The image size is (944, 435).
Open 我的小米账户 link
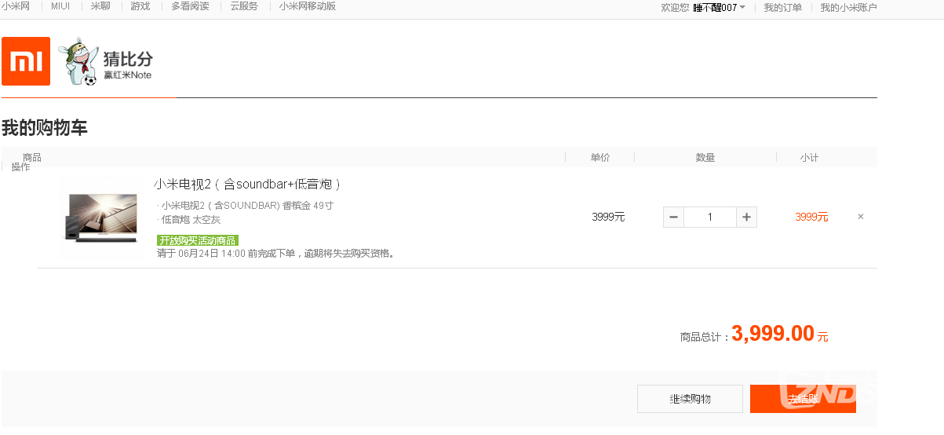point(848,8)
